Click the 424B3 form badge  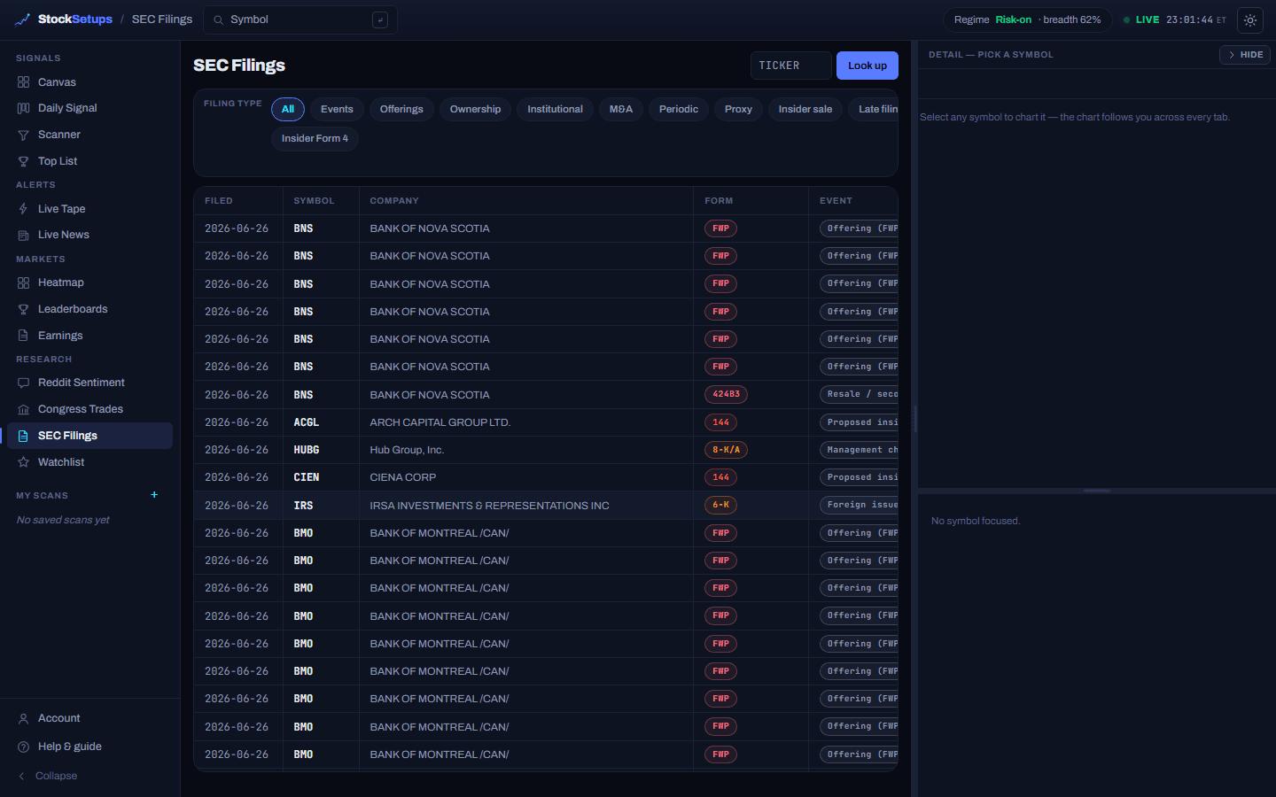point(727,394)
